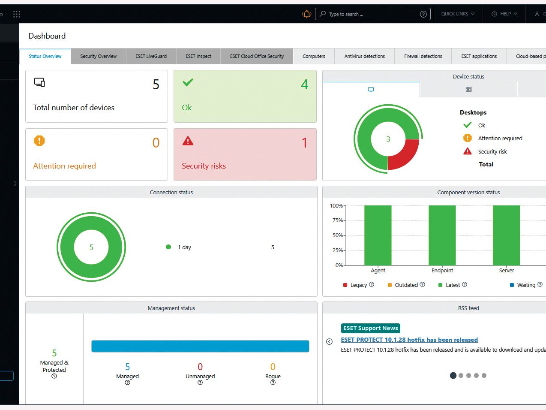Select the Desktops monitor icon tab
Image resolution: width=546 pixels, height=410 pixels.
coord(371,90)
